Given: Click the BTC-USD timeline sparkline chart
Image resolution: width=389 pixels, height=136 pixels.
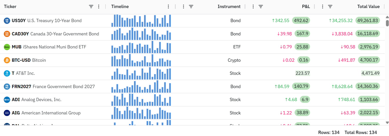Looking at the screenshot, I should [x=141, y=60].
